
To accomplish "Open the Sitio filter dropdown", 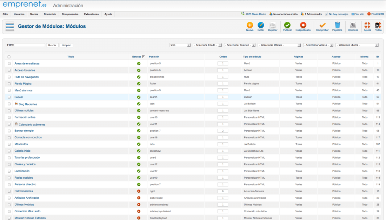I will pyautogui.click(x=180, y=45).
